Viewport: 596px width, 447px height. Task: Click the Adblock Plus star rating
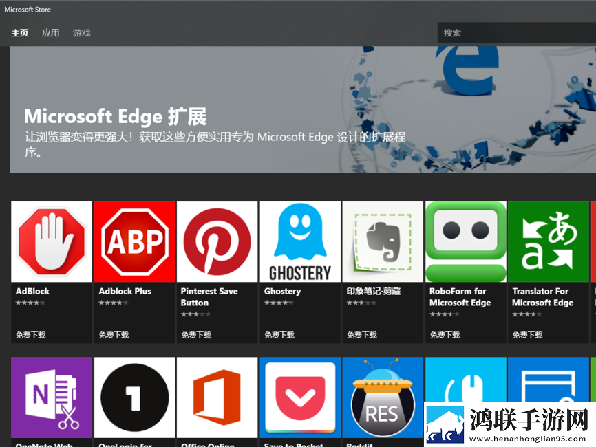(114, 303)
